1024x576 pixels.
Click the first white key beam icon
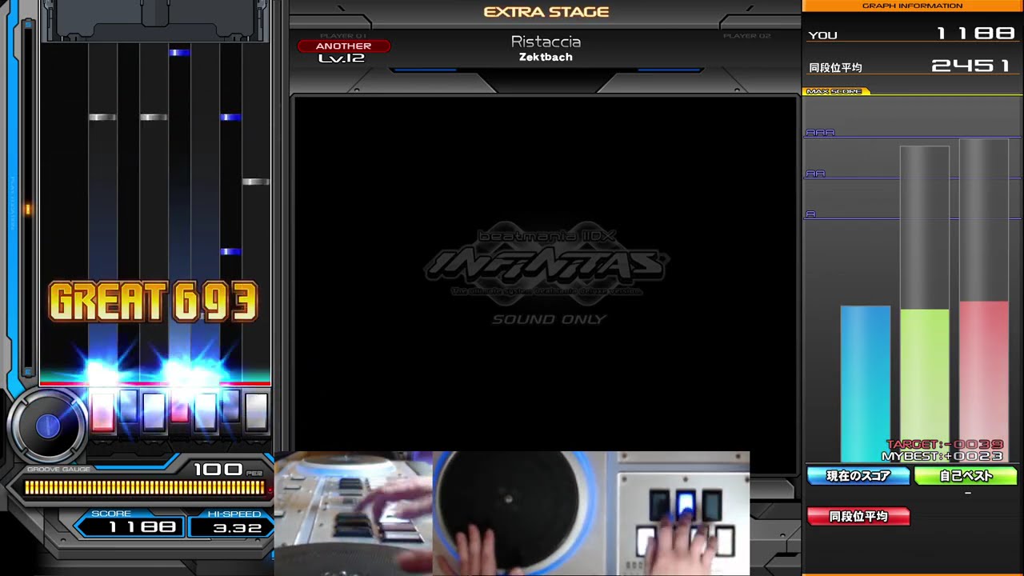[102, 412]
